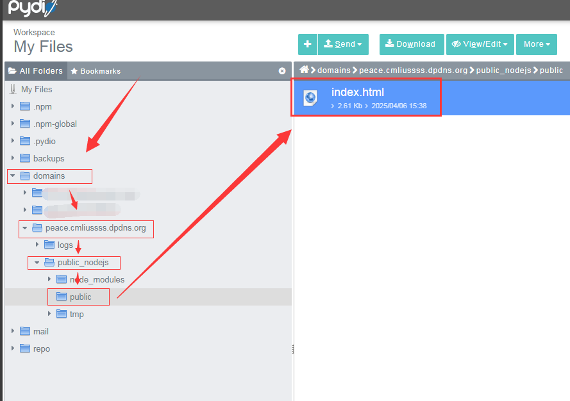This screenshot has height=401, width=570.
Task: Expand the logs folder arrow
Action: tap(37, 245)
